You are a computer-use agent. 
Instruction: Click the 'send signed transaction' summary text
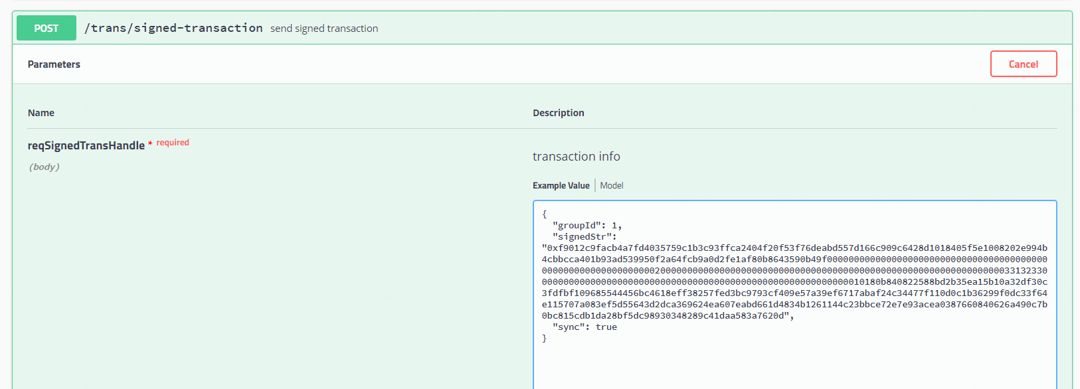(x=324, y=29)
